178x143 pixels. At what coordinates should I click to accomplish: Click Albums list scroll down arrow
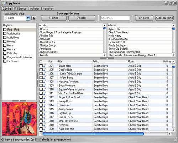pyautogui.click(x=174, y=55)
